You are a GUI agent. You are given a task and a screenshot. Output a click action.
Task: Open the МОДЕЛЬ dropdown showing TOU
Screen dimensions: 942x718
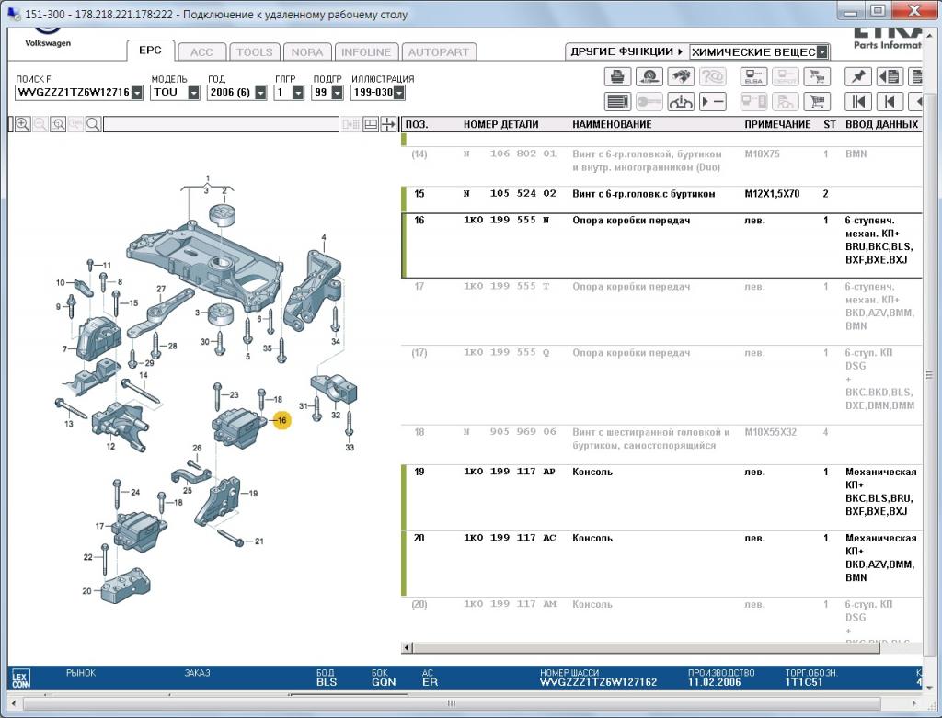tap(193, 93)
